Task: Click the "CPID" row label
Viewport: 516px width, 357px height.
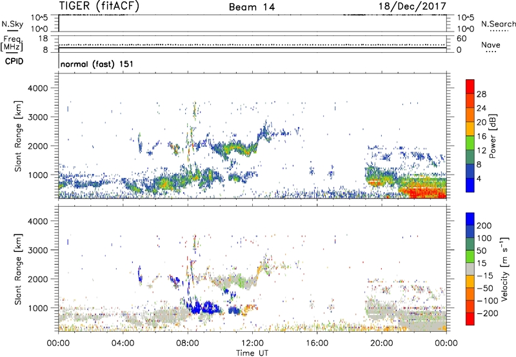Action: click(14, 61)
